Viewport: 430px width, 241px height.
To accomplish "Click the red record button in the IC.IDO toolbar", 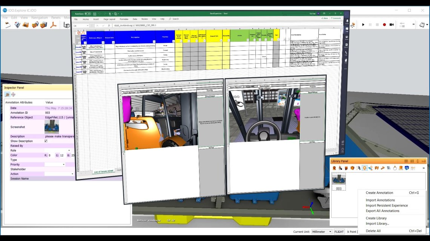I will click(x=384, y=24).
